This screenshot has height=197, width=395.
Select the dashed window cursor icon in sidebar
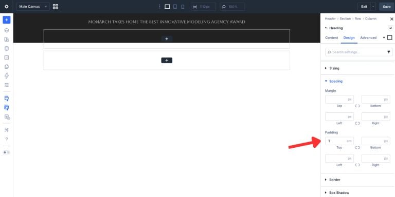[x=7, y=108]
